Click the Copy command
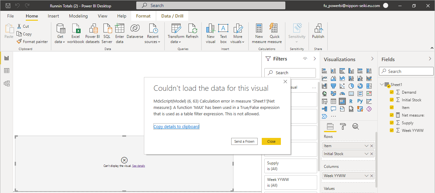 [24, 34]
